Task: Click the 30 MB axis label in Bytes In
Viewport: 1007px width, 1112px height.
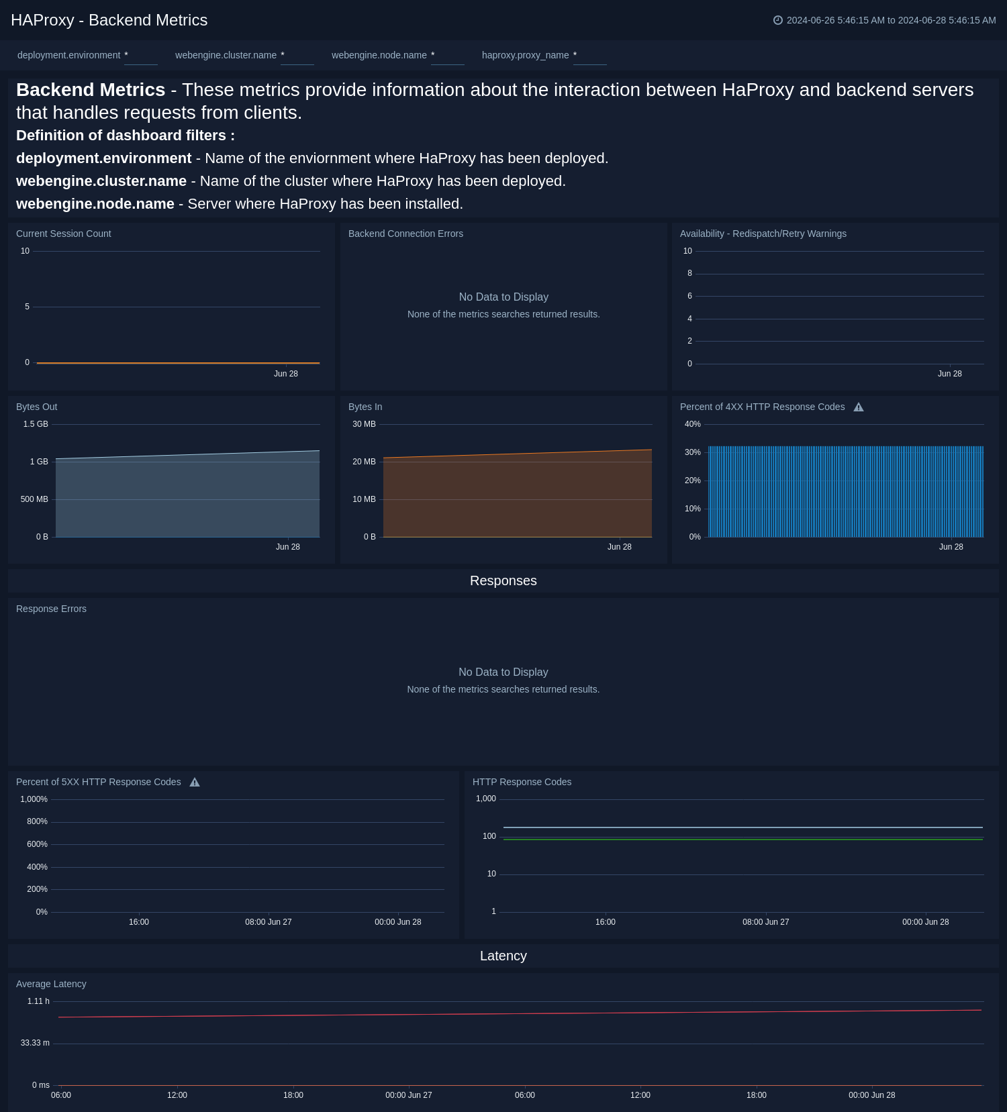Action: point(364,424)
